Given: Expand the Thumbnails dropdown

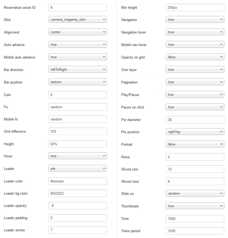Looking at the screenshot, I should [x=195, y=206].
